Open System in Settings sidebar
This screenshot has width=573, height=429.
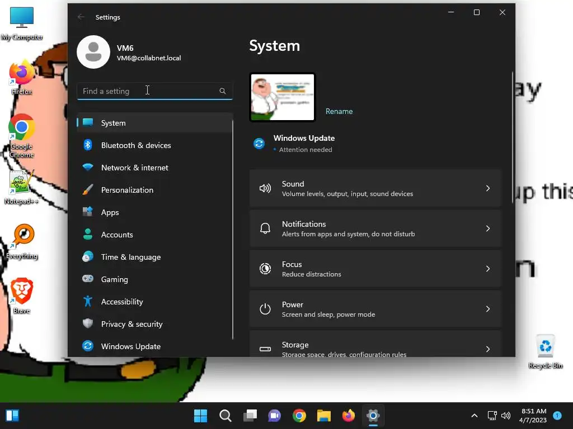click(x=154, y=123)
